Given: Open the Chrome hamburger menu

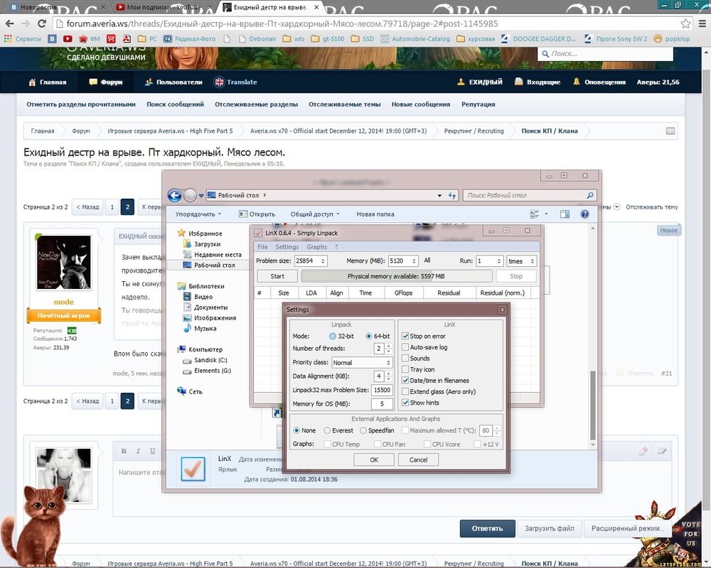Looking at the screenshot, I should click(x=701, y=23).
